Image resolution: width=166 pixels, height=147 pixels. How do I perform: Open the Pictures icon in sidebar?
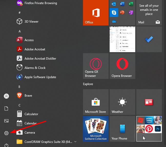pos(6,121)
